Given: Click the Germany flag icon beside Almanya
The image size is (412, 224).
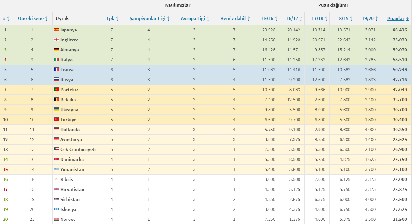Looking at the screenshot, I should tap(56, 50).
